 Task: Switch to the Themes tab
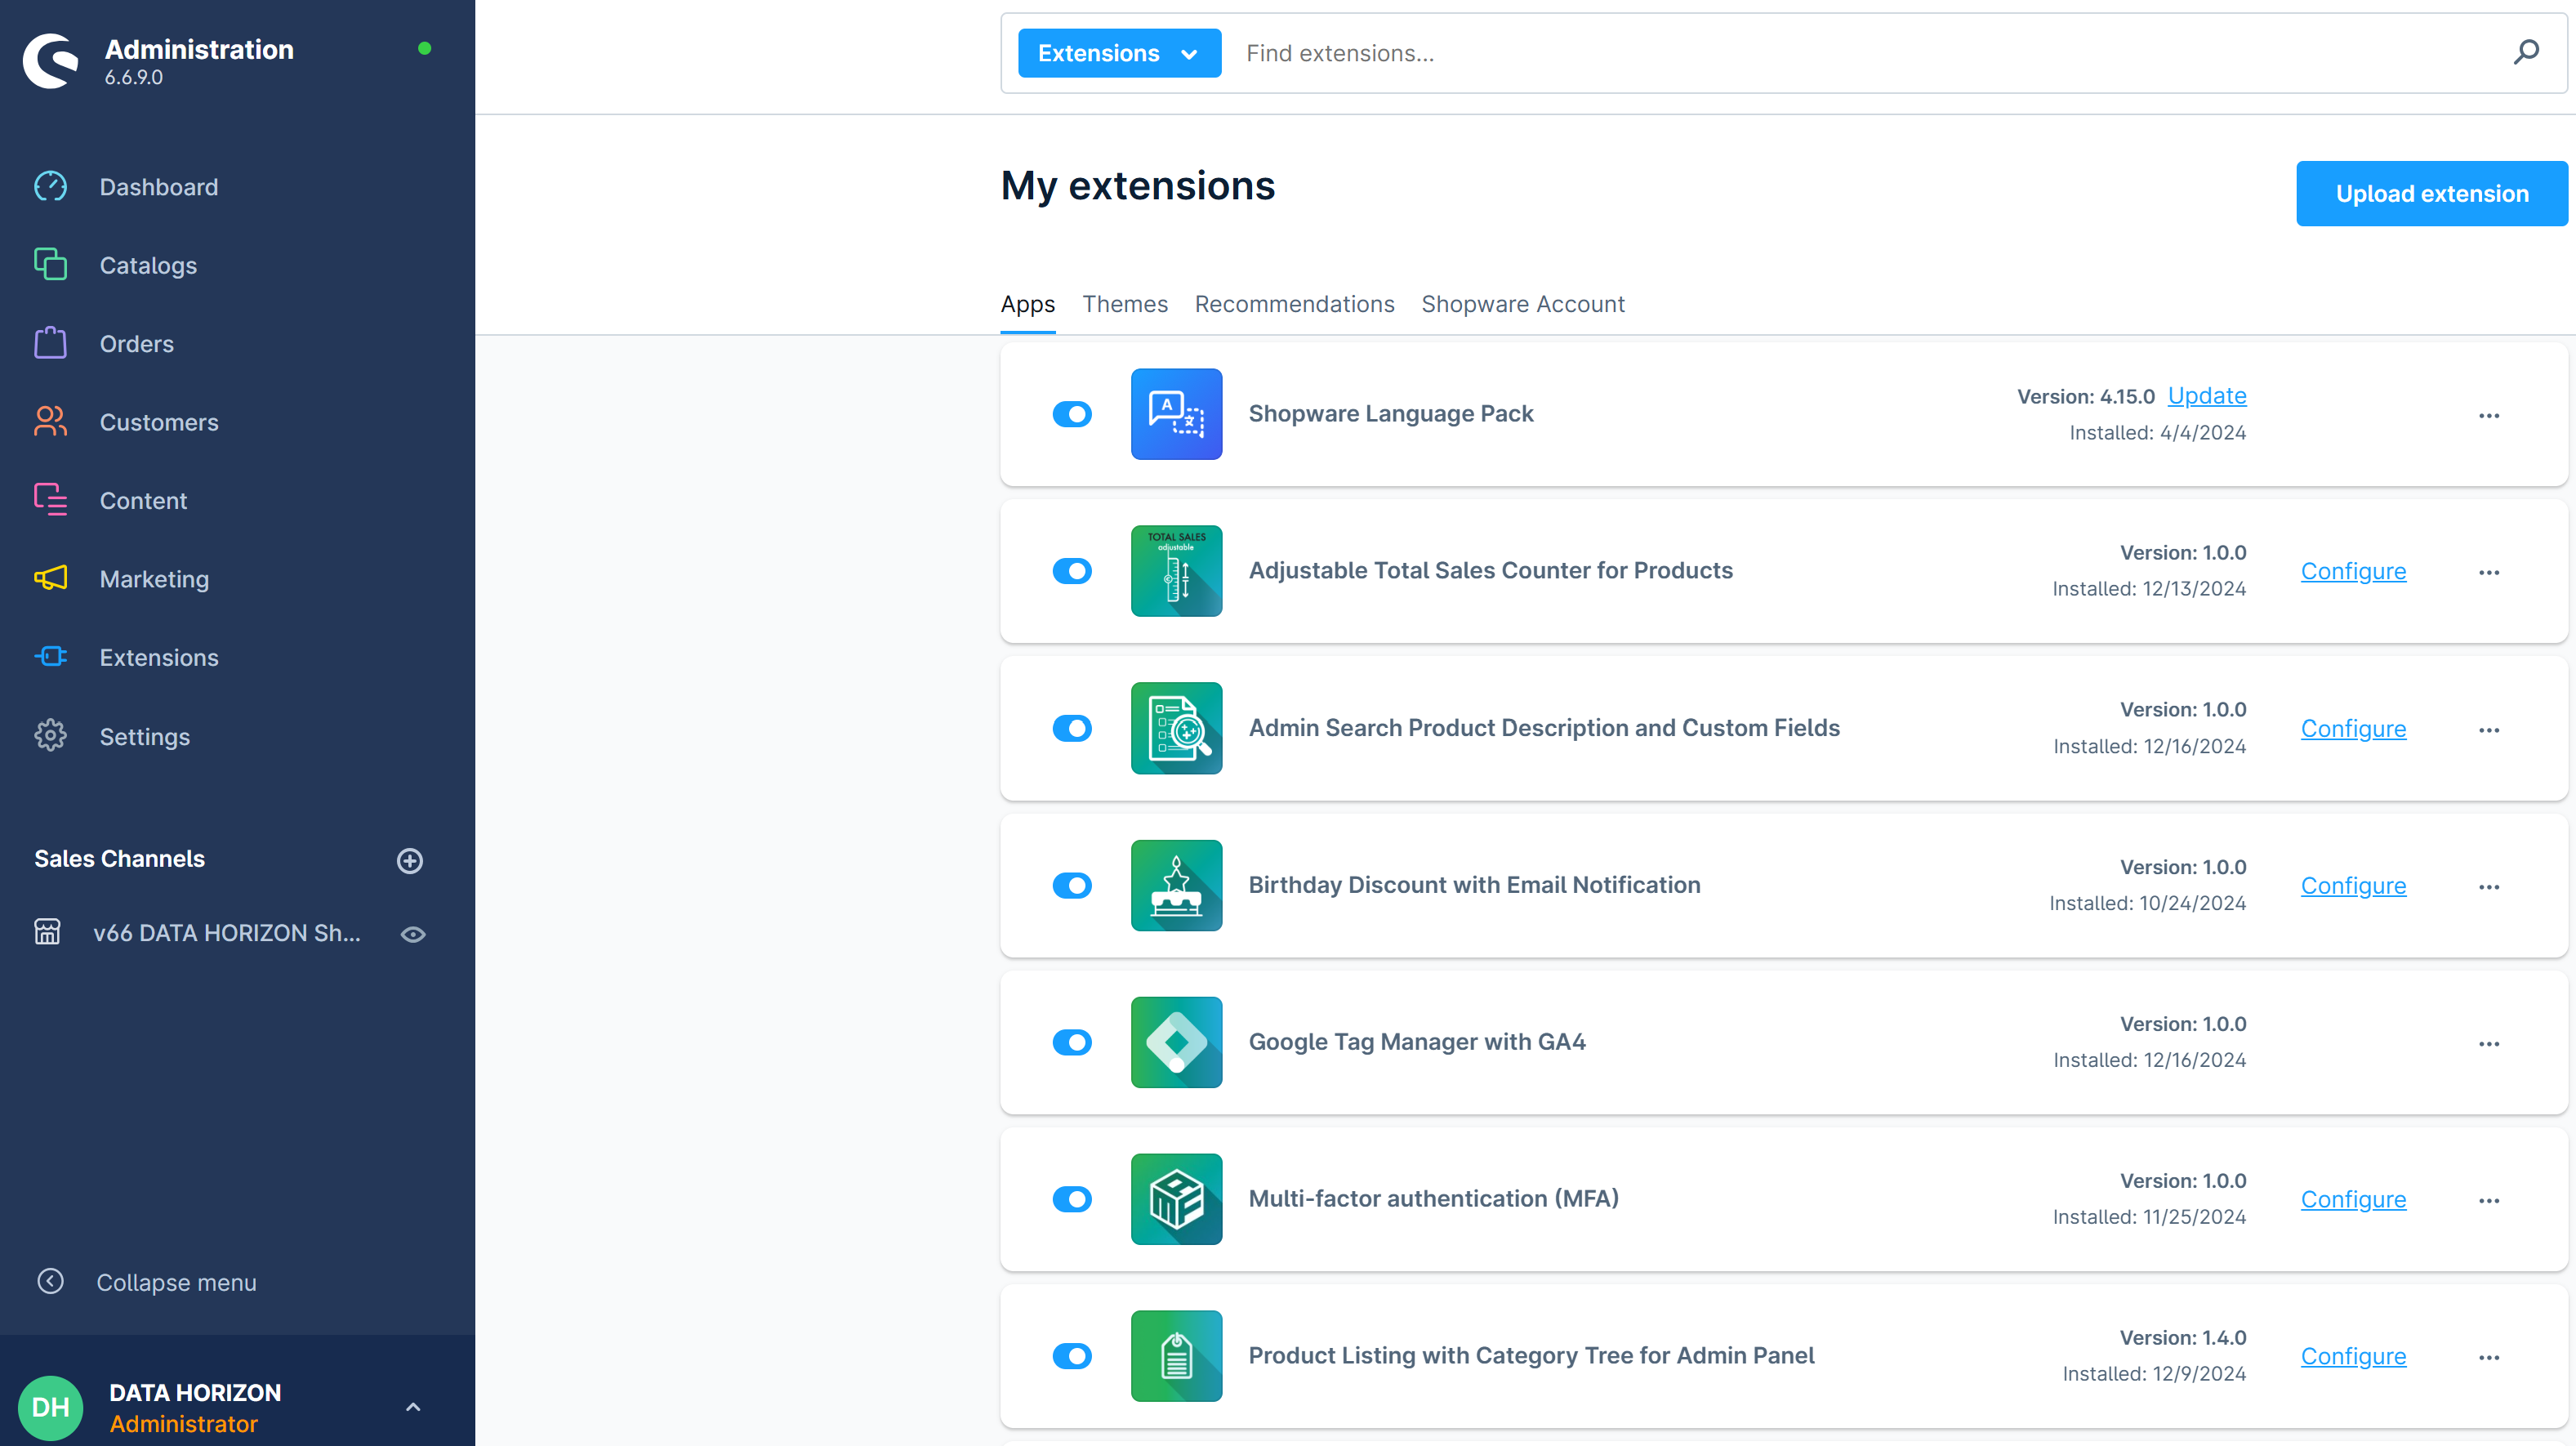[1125, 304]
